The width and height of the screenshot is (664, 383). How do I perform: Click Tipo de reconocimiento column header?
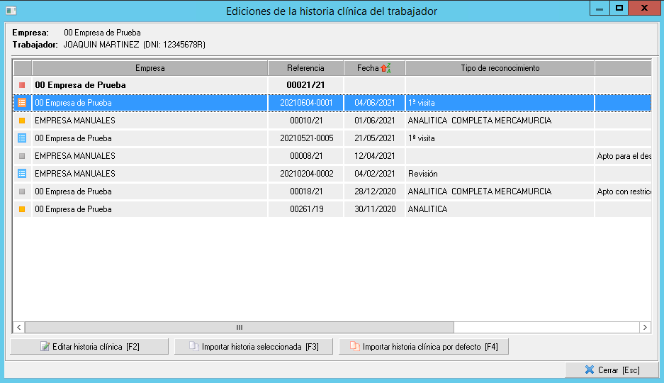(500, 68)
